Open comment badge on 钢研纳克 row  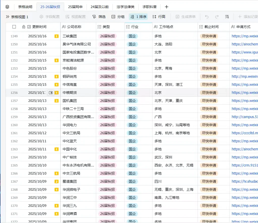click(57, 77)
